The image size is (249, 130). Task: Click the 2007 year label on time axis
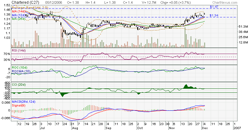pos(237,128)
